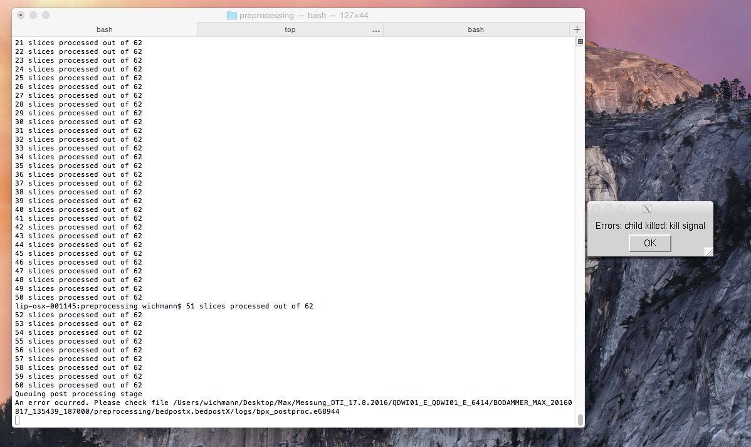Viewport: 751px width, 447px height.
Task: Add a new terminal tab
Action: (x=577, y=29)
